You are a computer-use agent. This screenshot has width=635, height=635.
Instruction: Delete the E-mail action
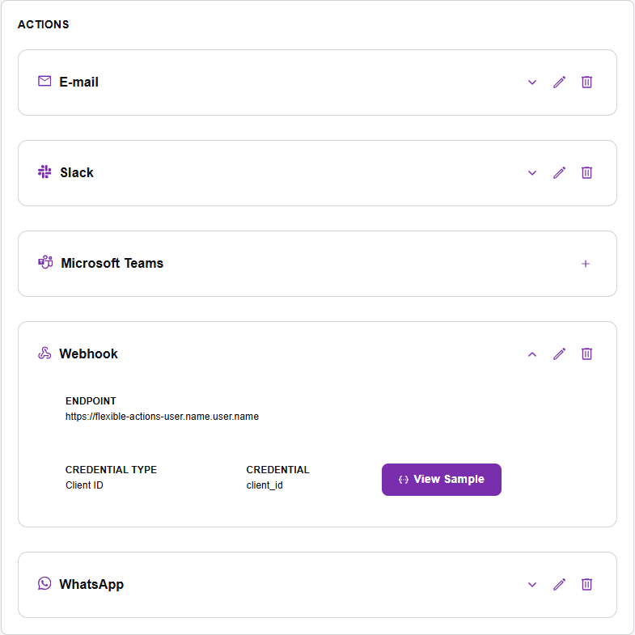(586, 83)
